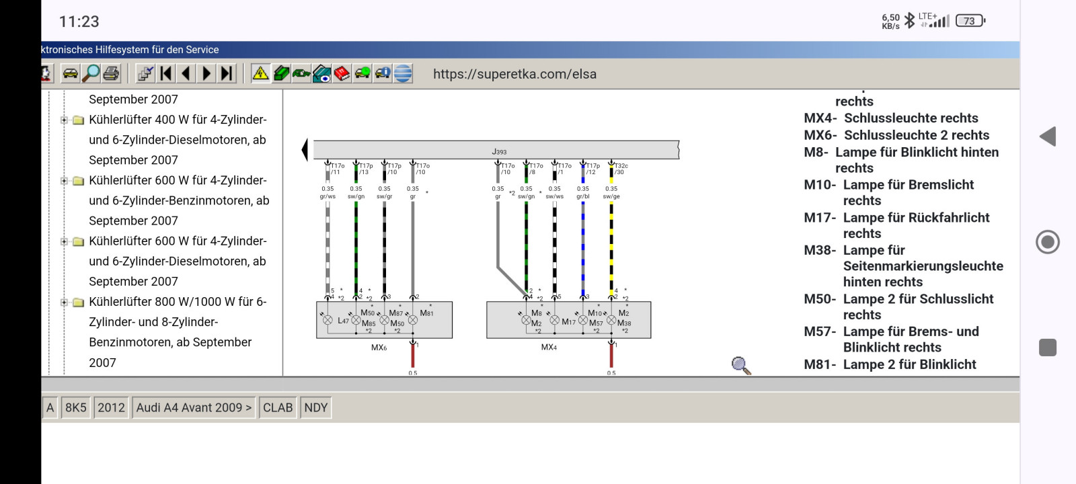The height and width of the screenshot is (484, 1076).
Task: Click the 2012 model year button
Action: (x=112, y=407)
